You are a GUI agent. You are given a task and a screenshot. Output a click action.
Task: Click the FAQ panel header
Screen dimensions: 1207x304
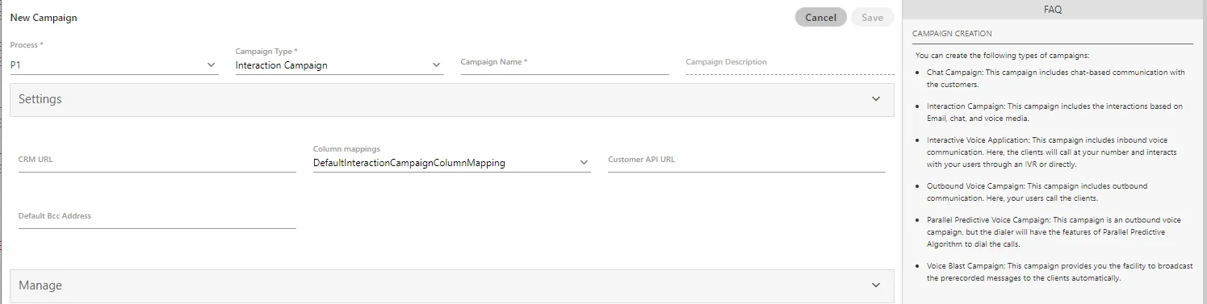click(1053, 10)
